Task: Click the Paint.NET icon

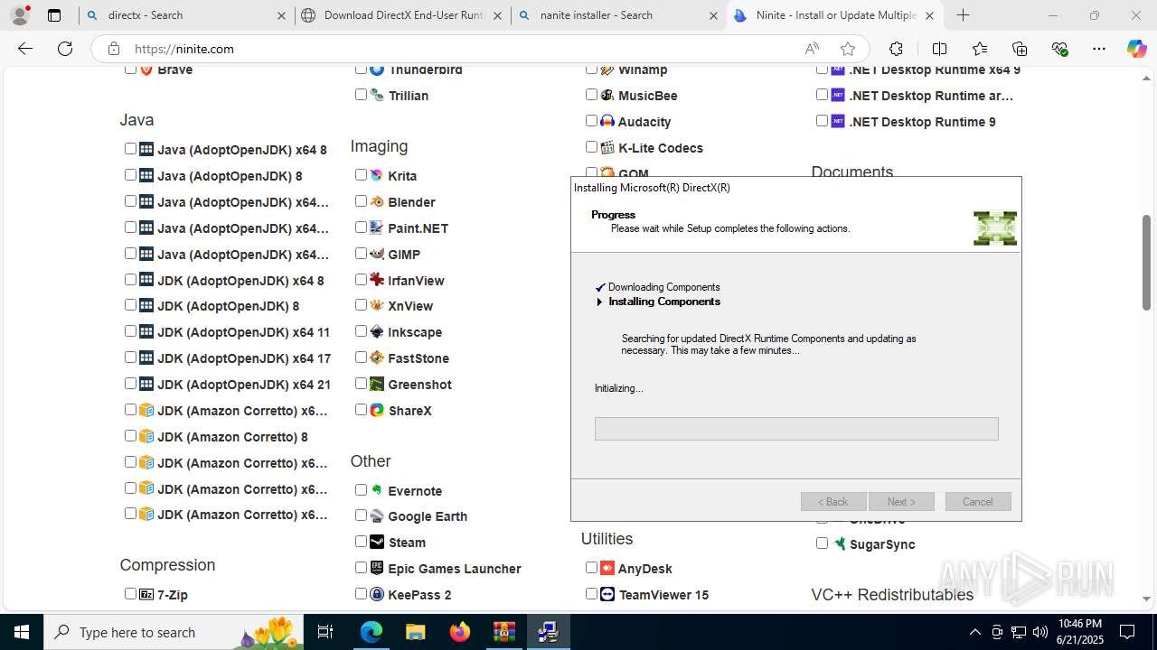Action: 377,227
